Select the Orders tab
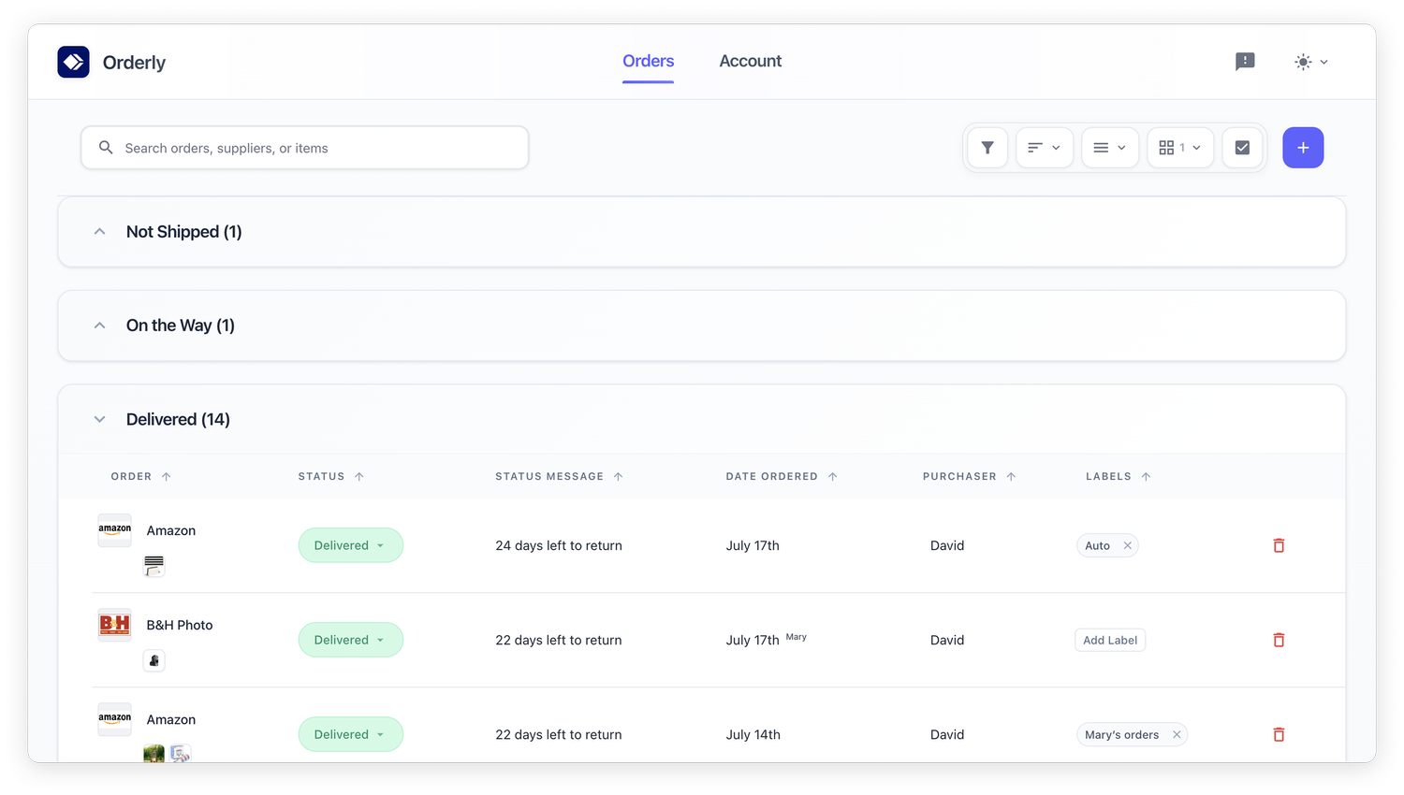 [x=648, y=61]
